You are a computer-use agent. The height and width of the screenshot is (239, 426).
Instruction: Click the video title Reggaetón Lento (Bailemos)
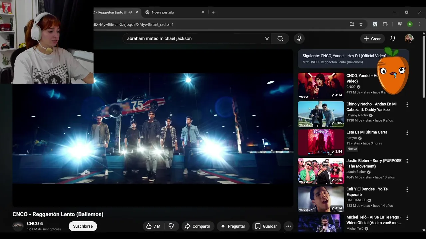click(58, 214)
